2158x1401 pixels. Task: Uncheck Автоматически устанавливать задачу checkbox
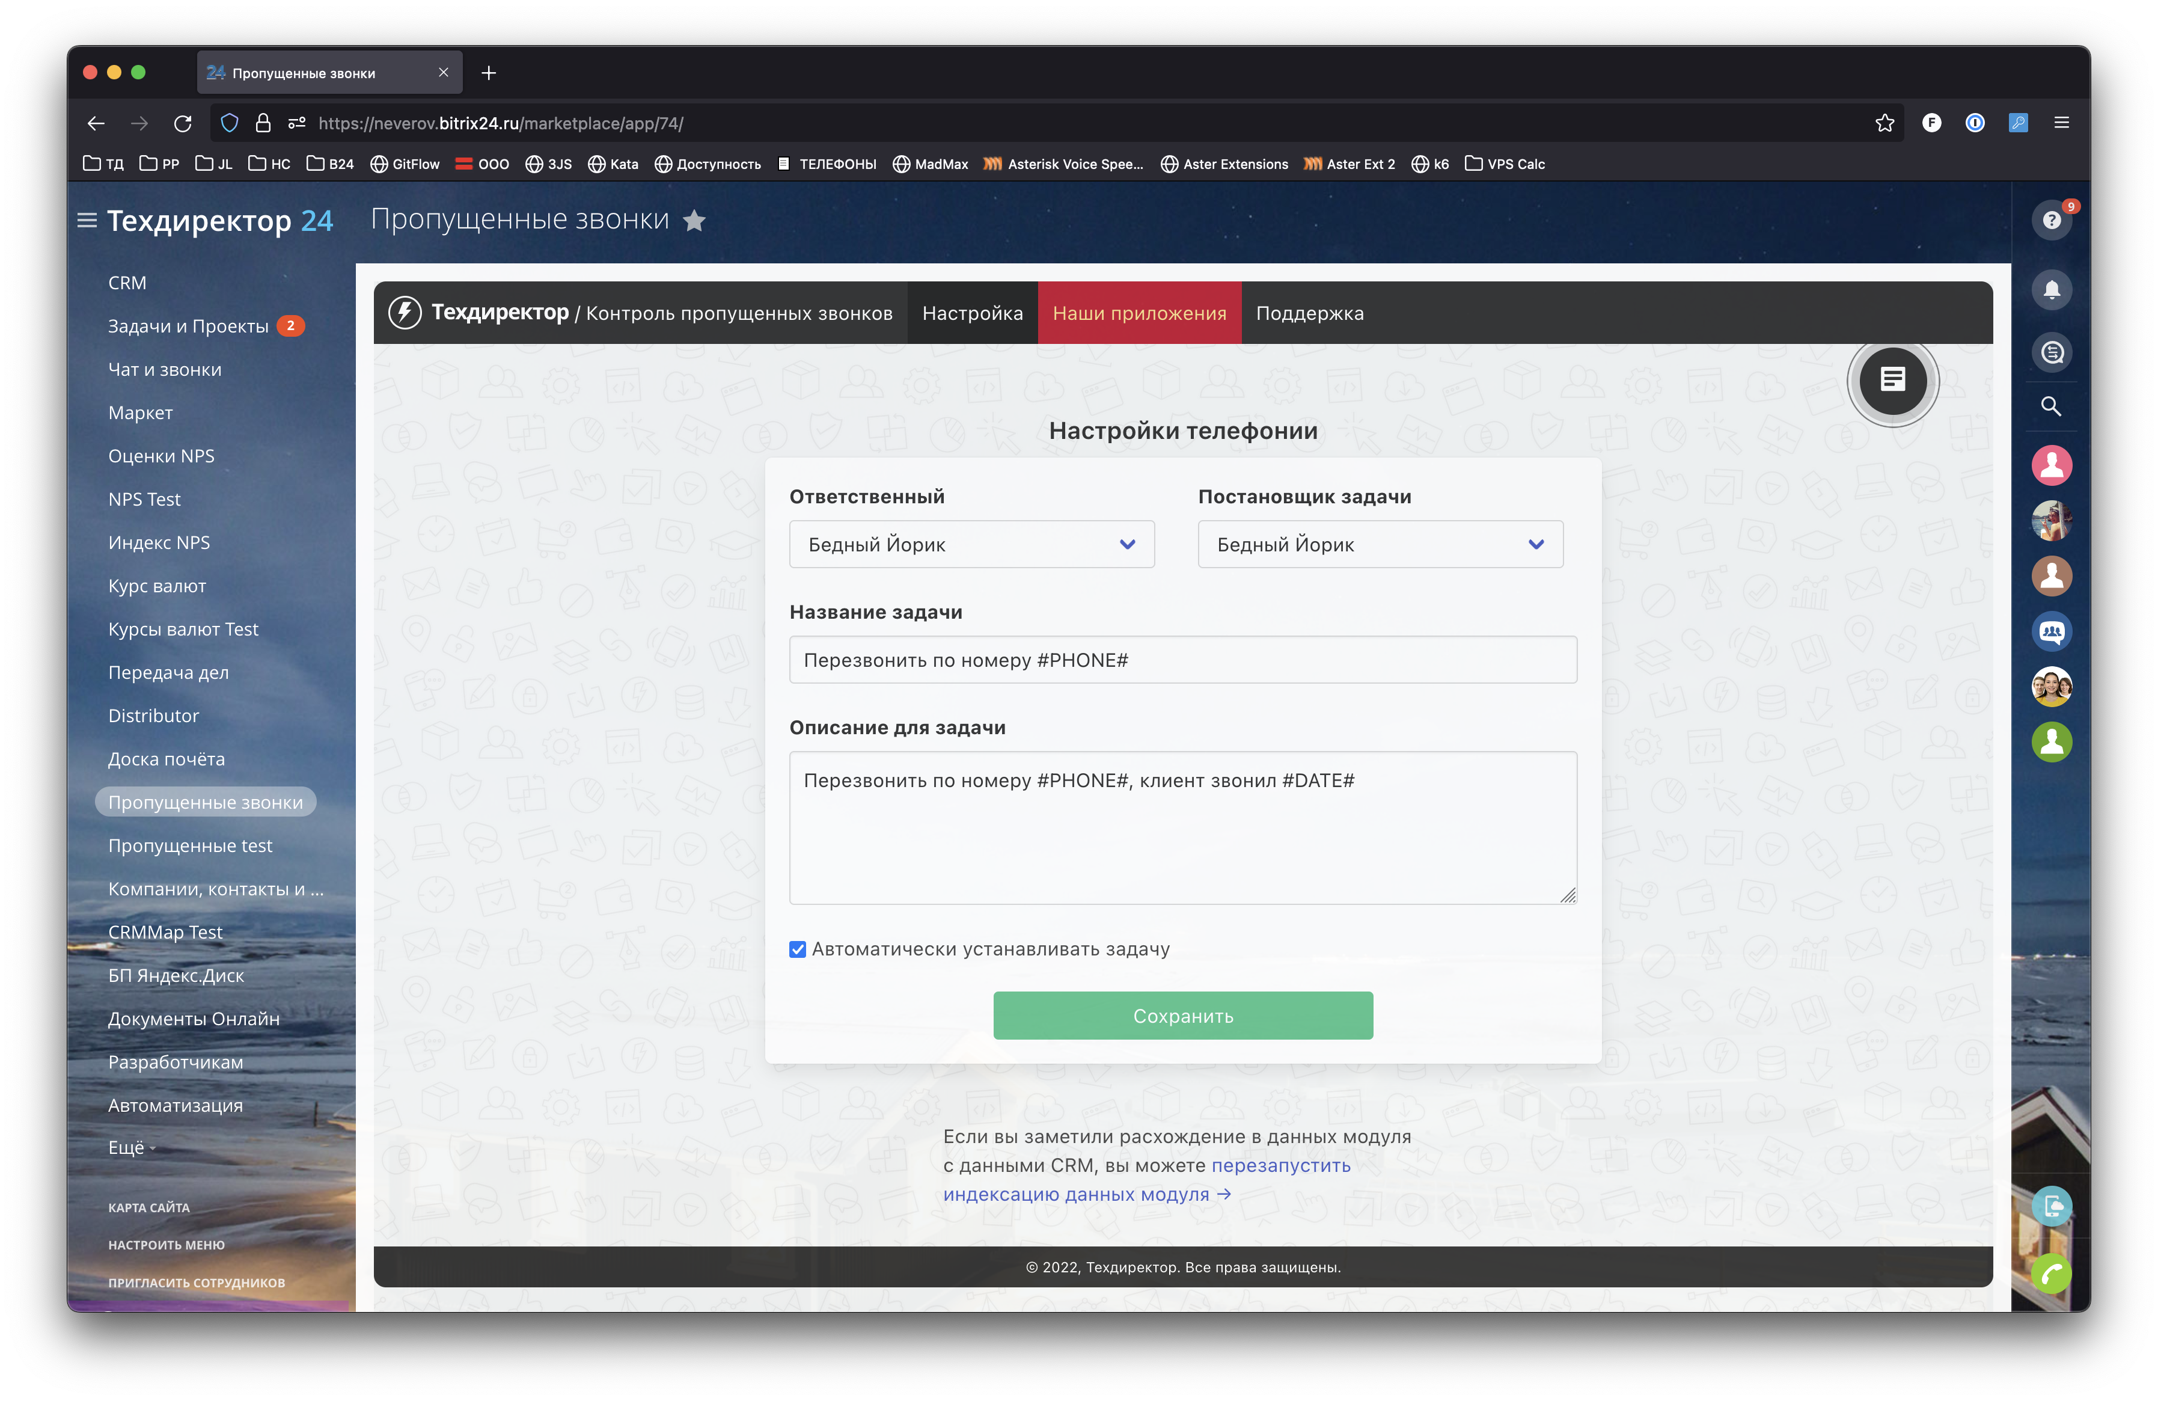[x=798, y=949]
